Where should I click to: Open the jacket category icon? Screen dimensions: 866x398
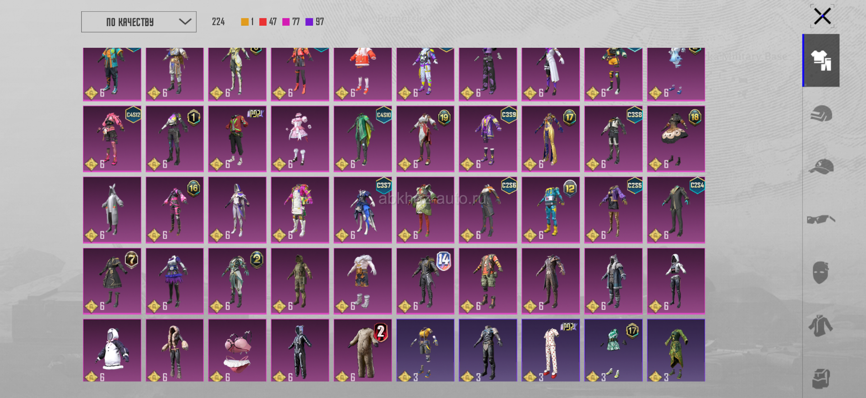(x=821, y=325)
